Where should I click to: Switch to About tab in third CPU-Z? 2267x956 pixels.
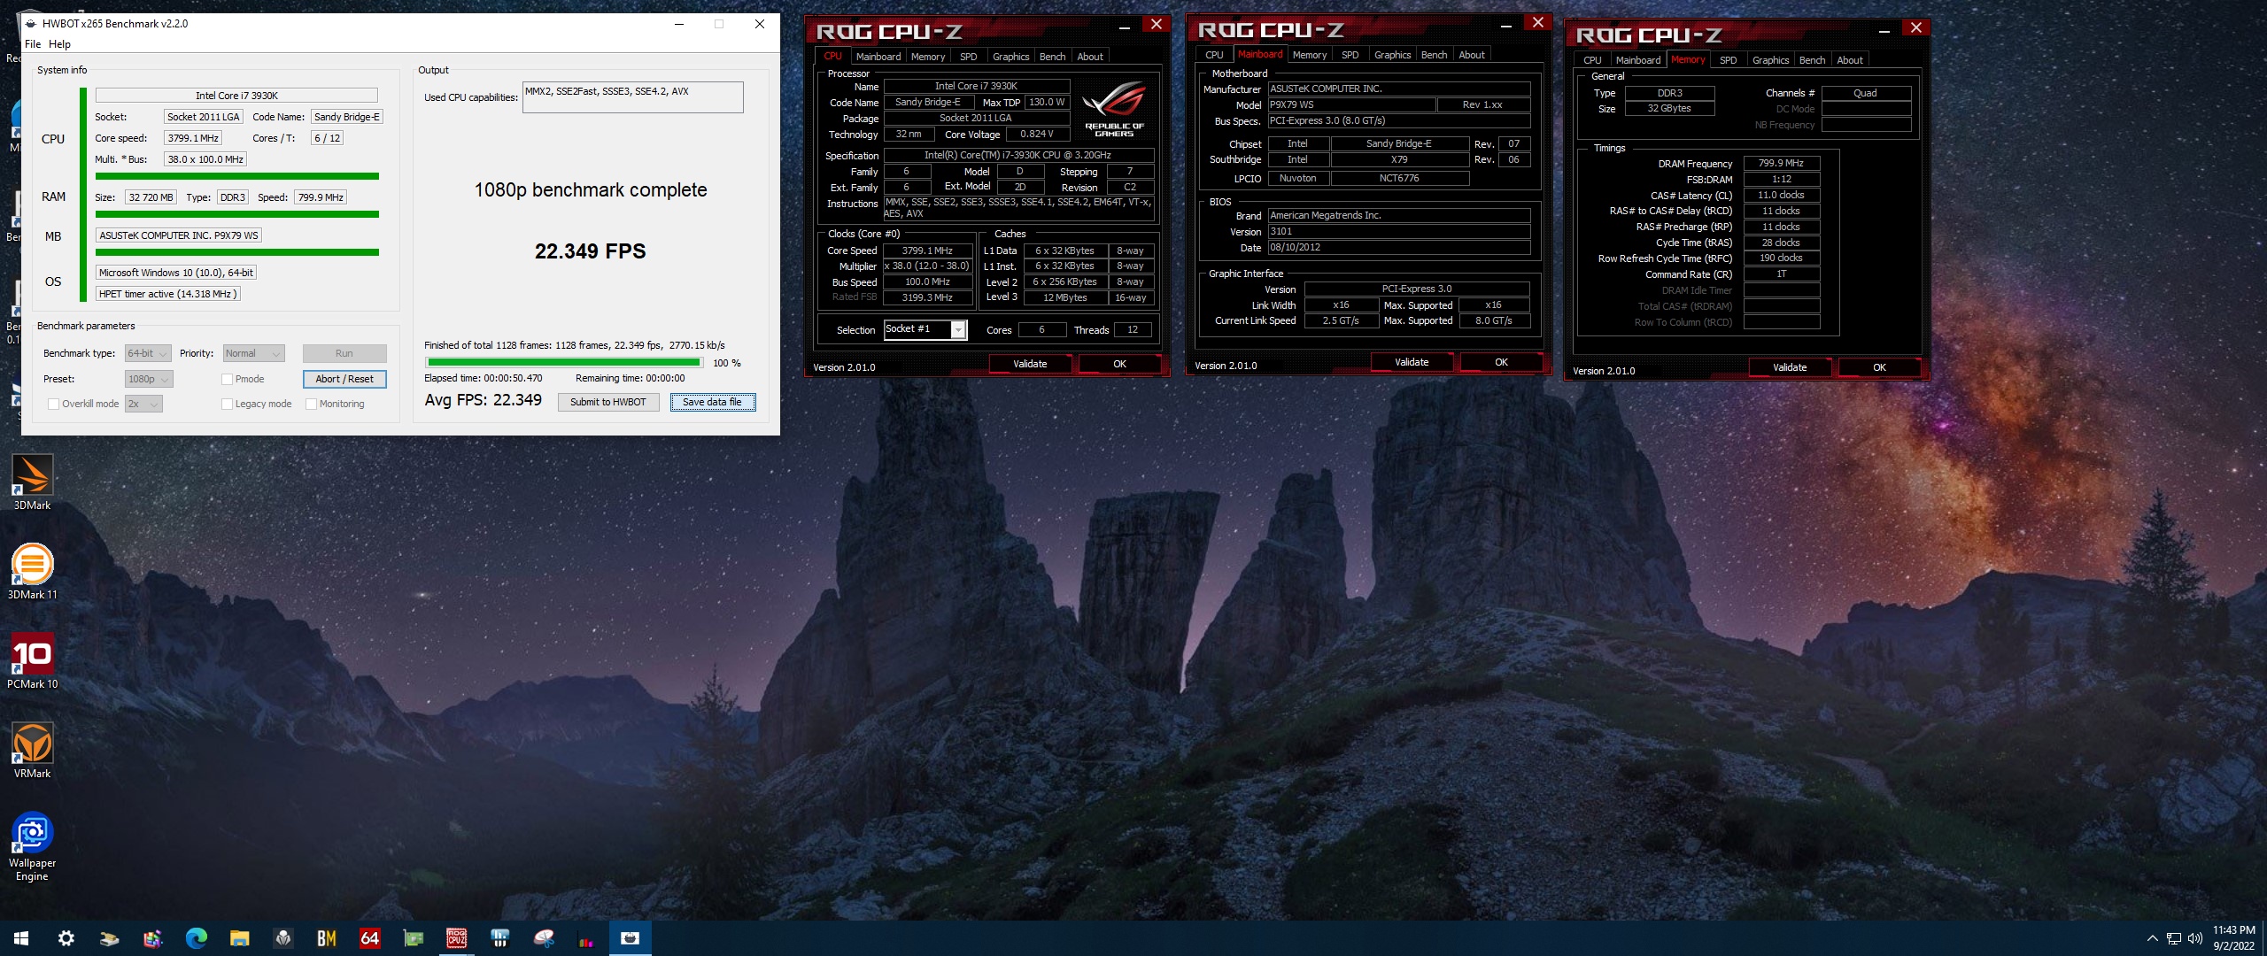click(1849, 60)
